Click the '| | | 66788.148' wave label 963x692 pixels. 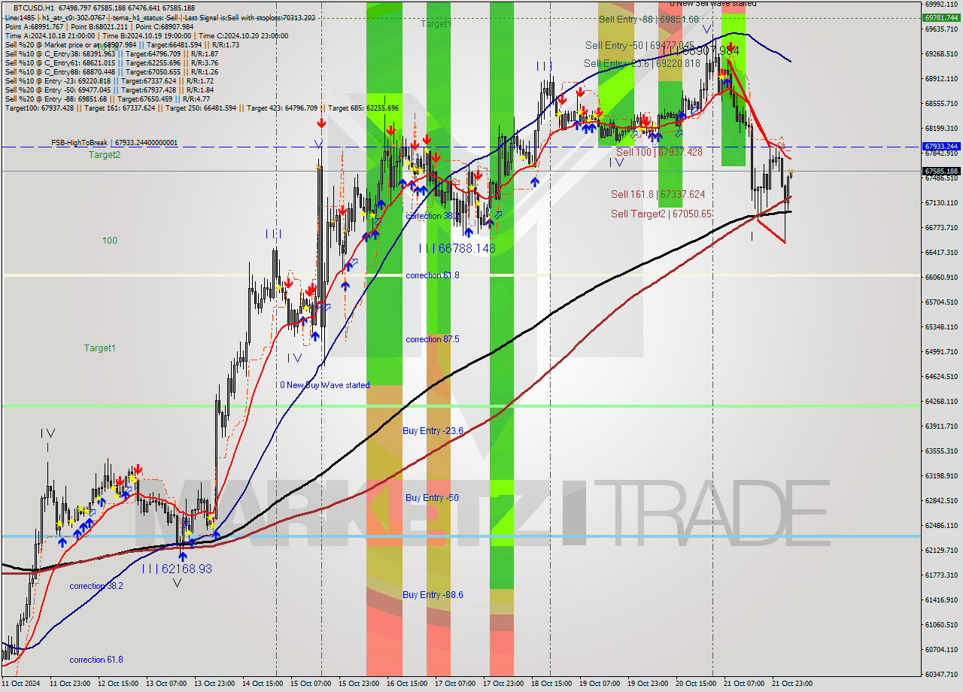pos(457,248)
